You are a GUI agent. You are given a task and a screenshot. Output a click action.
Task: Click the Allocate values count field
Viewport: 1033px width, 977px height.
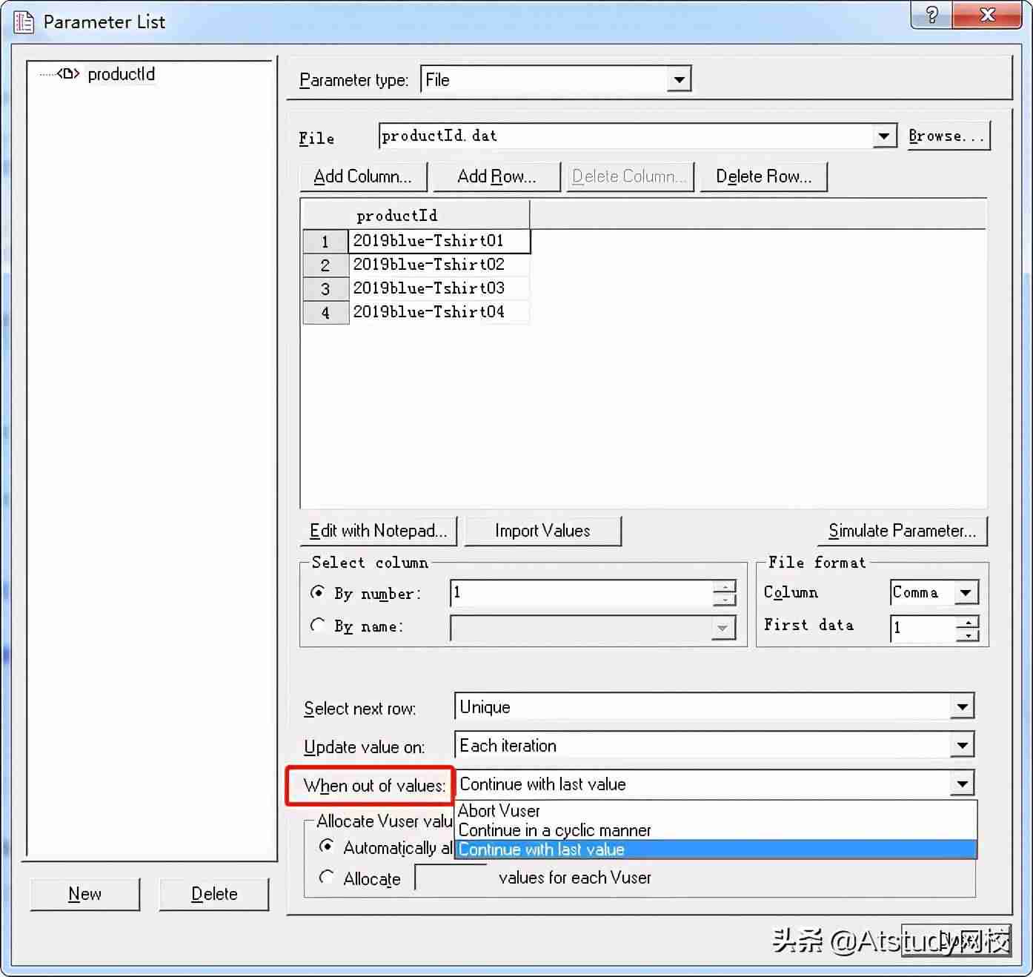[451, 878]
